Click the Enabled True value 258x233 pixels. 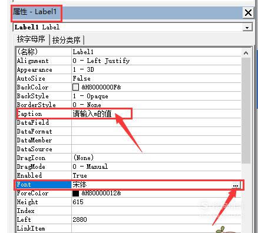pos(80,175)
